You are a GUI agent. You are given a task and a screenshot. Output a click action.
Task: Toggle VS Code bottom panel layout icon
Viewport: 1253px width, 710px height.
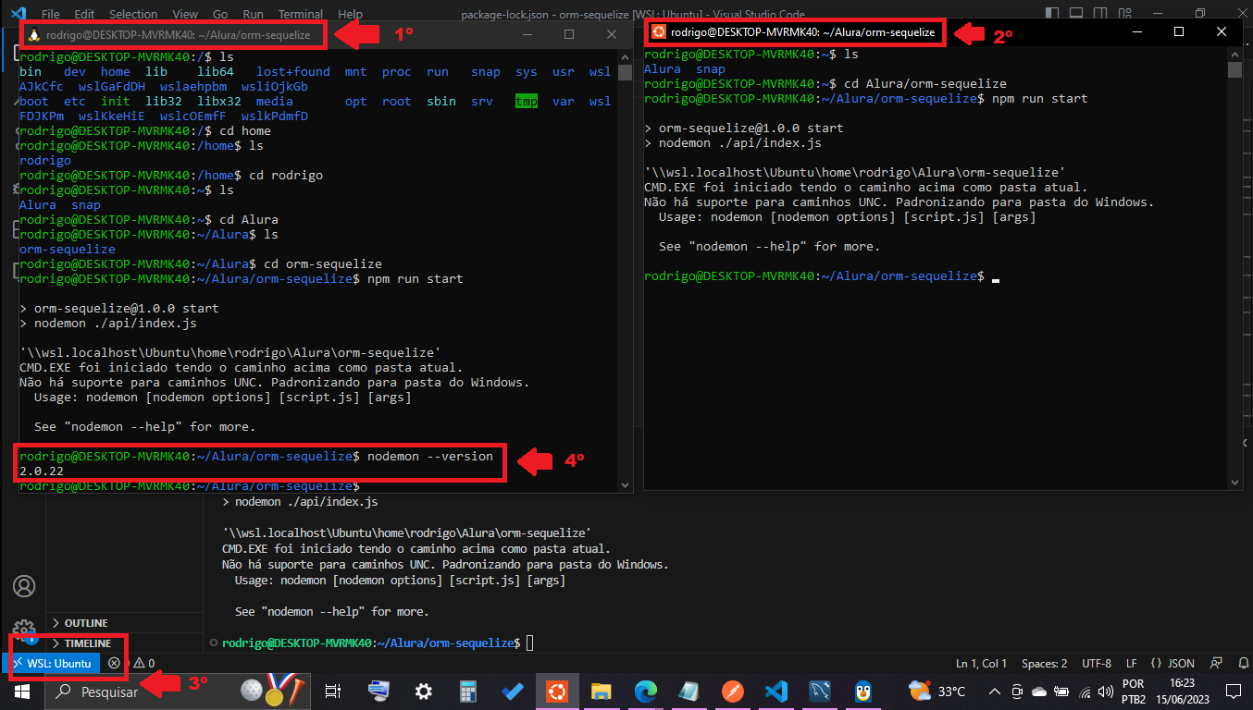pyautogui.click(x=1075, y=14)
